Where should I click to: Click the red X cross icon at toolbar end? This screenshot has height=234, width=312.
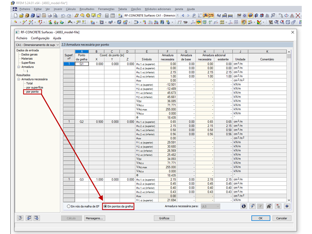pos(298,15)
